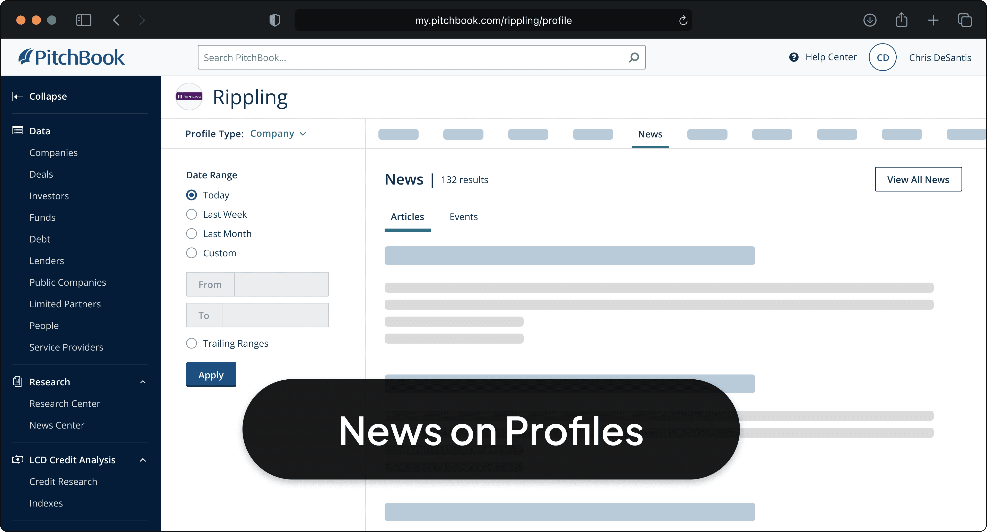The image size is (987, 532).
Task: Choose the Trailing Ranges radio button
Action: tap(192, 343)
